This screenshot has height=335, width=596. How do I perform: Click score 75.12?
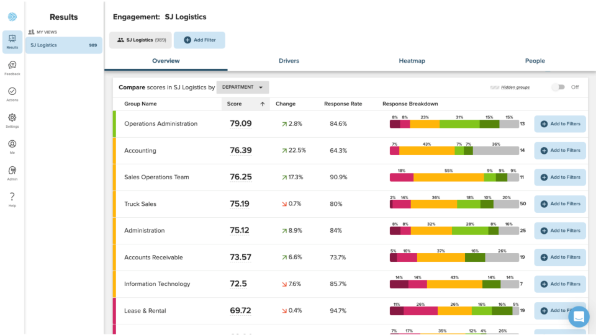click(x=240, y=231)
